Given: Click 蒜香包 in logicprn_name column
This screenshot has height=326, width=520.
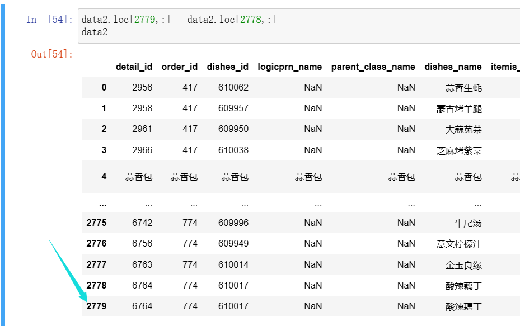Looking at the screenshot, I should point(308,177).
